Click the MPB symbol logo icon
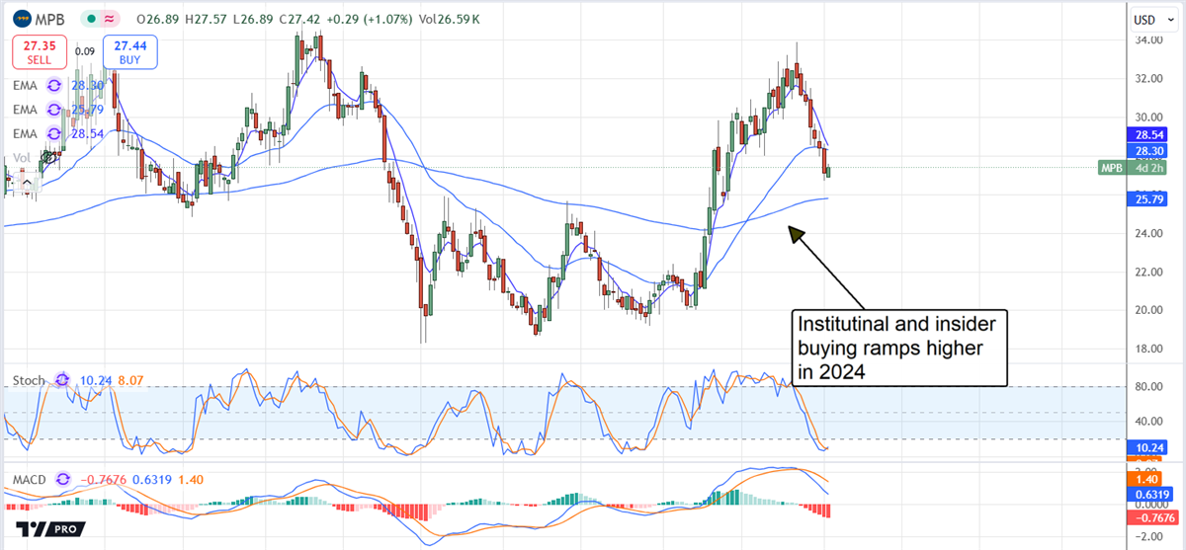 20,19
